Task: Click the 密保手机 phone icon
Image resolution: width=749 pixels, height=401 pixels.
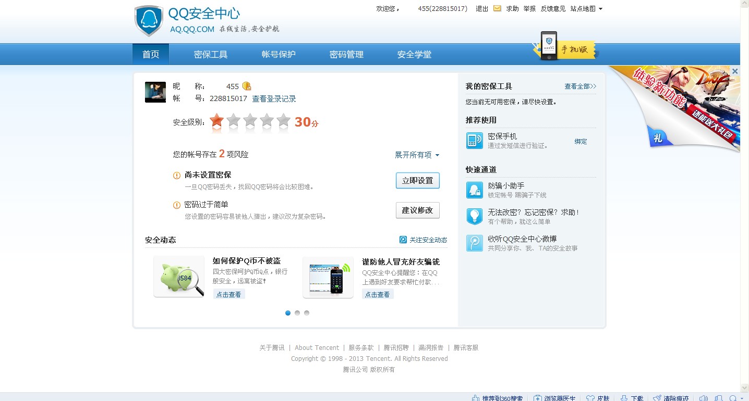Action: point(474,141)
